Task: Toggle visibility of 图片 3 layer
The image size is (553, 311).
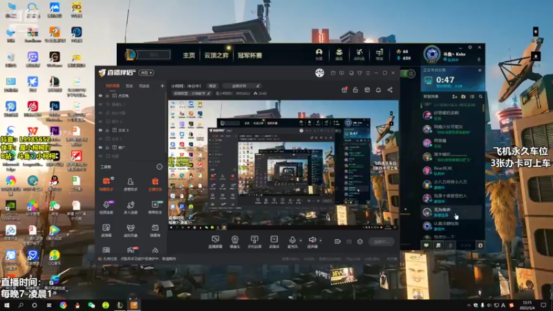Action: 100,122
